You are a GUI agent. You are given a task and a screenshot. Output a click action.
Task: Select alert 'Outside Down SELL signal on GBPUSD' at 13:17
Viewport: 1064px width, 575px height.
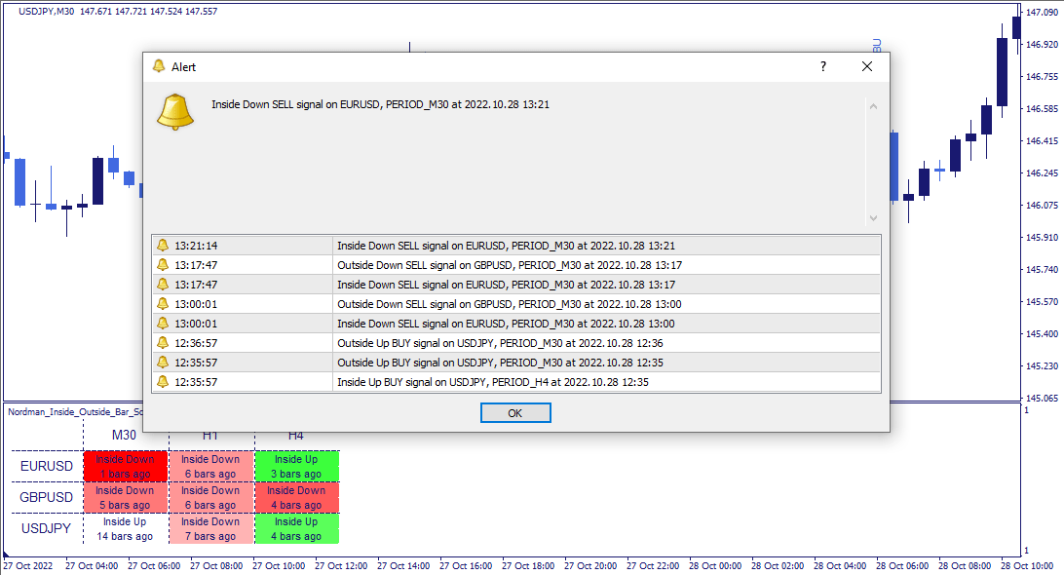(x=516, y=265)
